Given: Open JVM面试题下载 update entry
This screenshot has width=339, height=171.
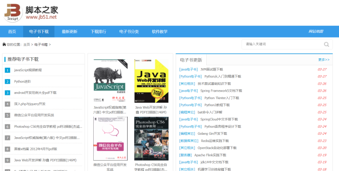Looking at the screenshot, I should pos(212,70).
